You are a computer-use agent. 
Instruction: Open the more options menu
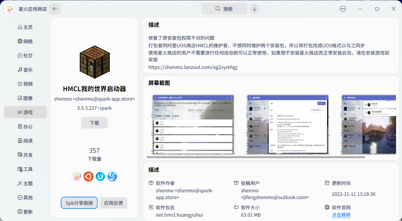(343, 9)
